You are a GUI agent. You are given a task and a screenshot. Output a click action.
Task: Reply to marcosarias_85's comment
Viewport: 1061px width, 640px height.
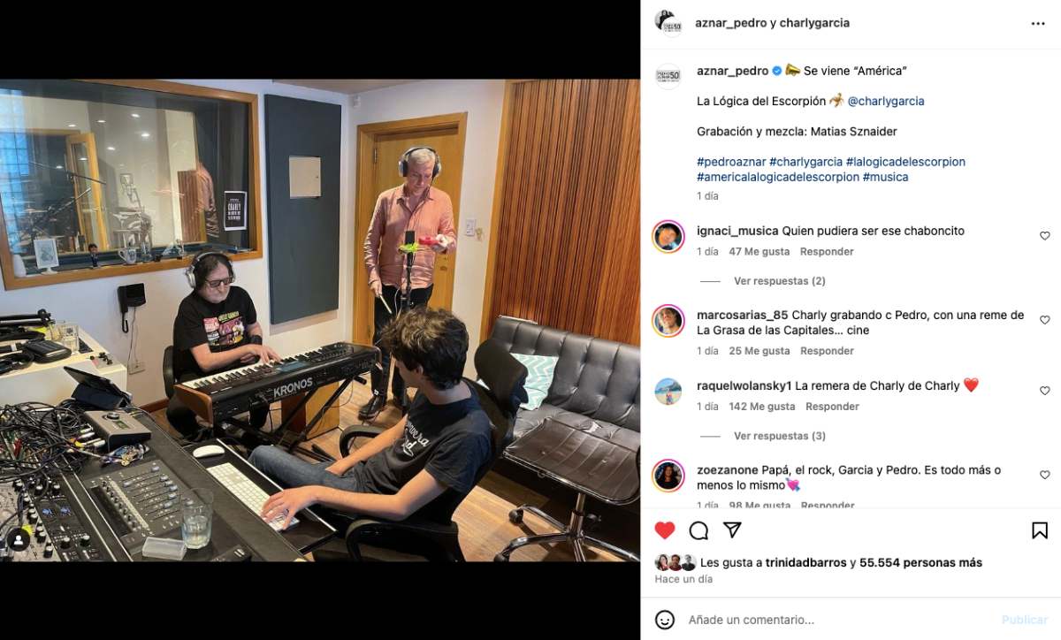click(x=827, y=351)
